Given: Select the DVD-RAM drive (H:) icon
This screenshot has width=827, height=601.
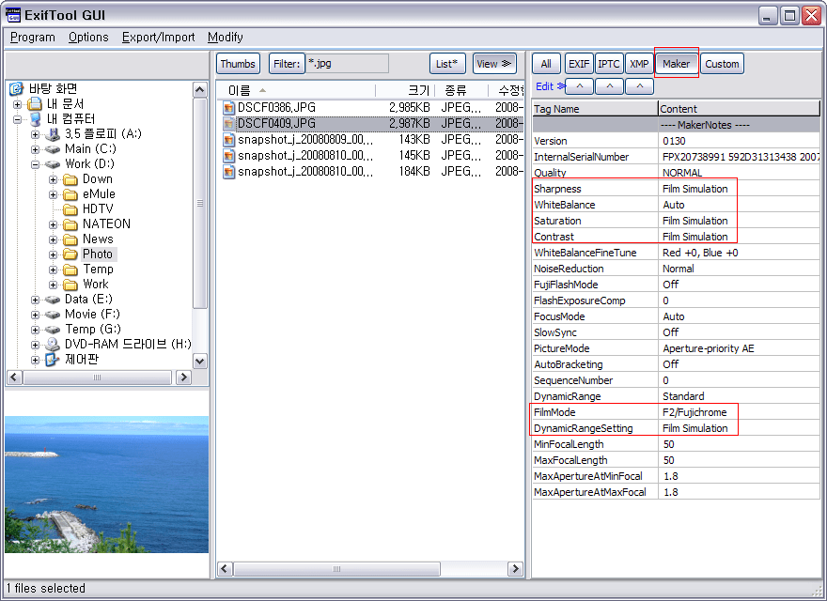Looking at the screenshot, I should [x=53, y=345].
